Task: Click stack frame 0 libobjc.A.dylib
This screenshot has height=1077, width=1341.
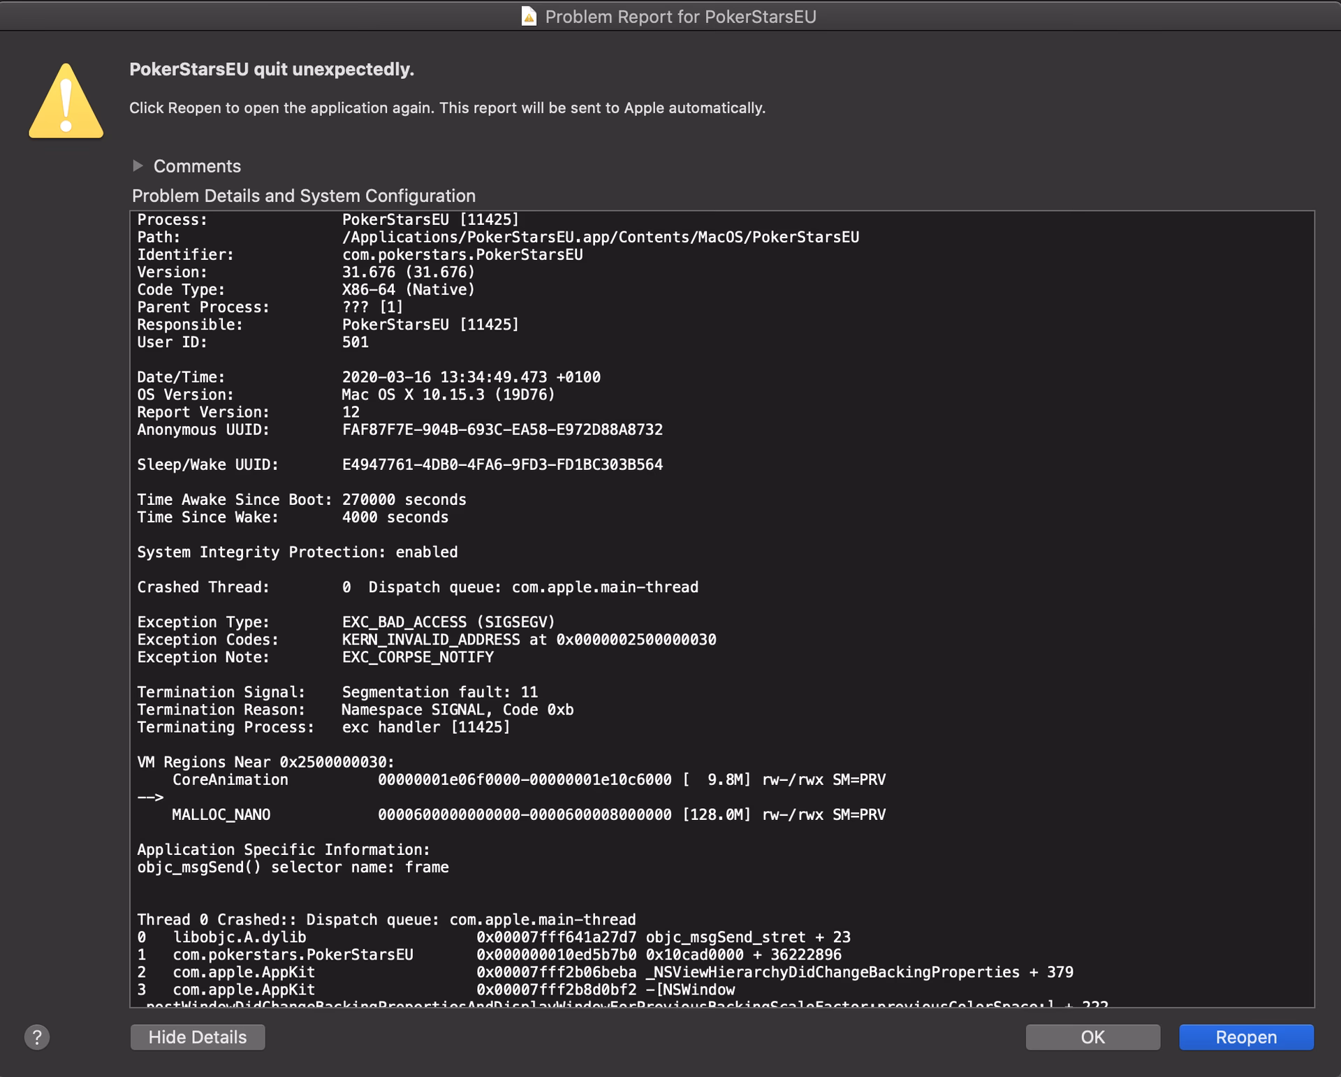Action: (494, 937)
